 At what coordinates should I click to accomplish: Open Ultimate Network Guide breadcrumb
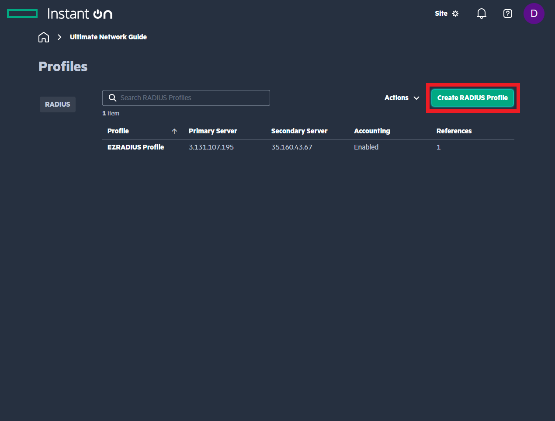(108, 37)
